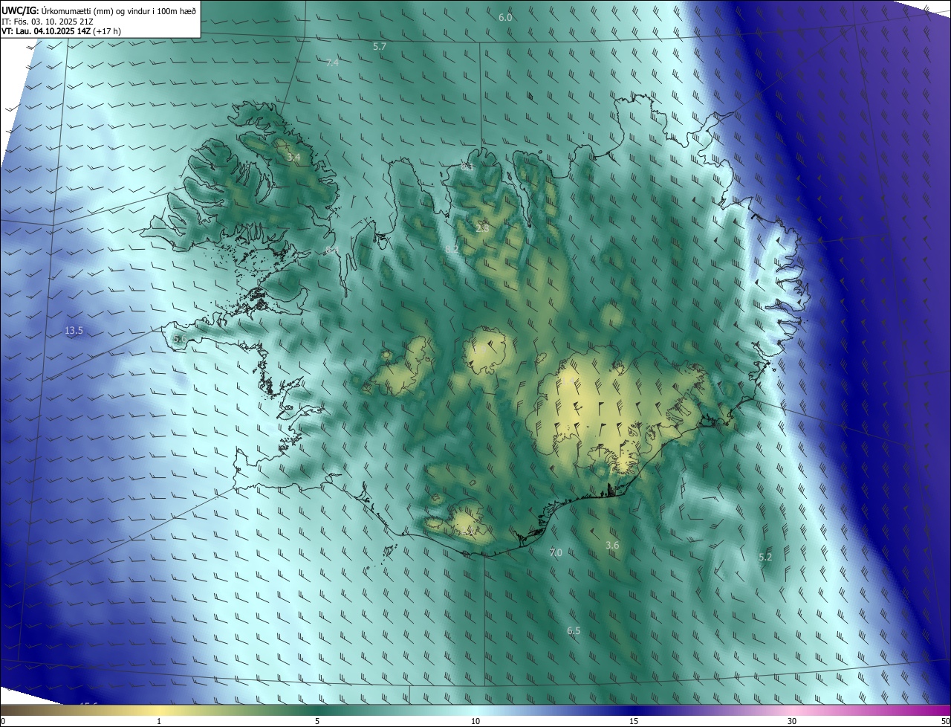Click the map value '5.2'

pos(765,557)
